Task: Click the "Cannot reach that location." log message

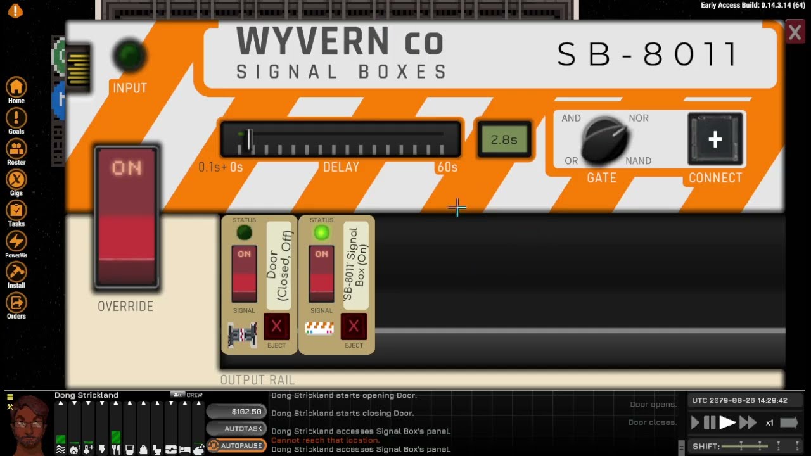Action: click(x=325, y=440)
